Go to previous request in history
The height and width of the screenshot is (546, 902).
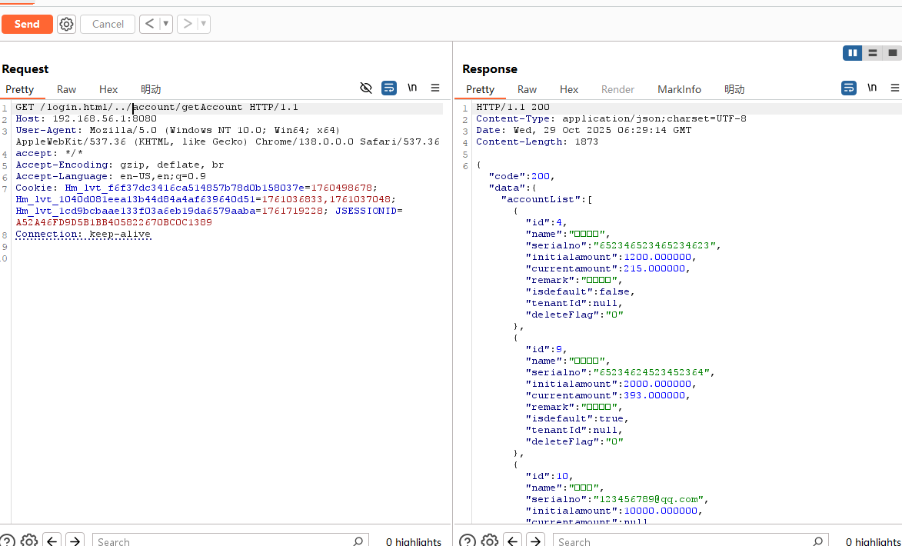[x=150, y=24]
